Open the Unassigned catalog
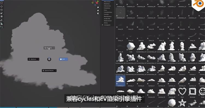 [x=107, y=25]
